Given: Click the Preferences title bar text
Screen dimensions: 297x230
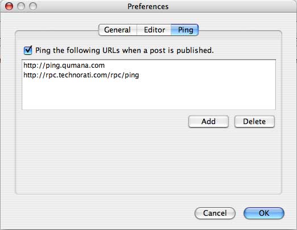Looking at the screenshot, I should (148, 6).
